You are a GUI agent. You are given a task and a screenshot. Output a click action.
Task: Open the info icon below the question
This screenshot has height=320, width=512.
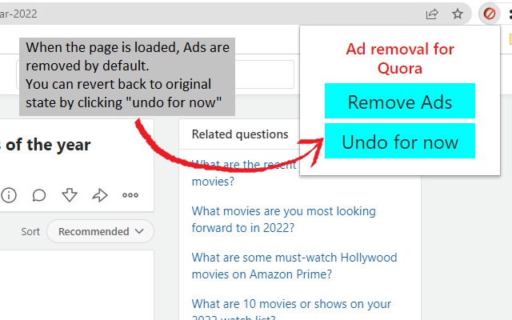pos(9,195)
